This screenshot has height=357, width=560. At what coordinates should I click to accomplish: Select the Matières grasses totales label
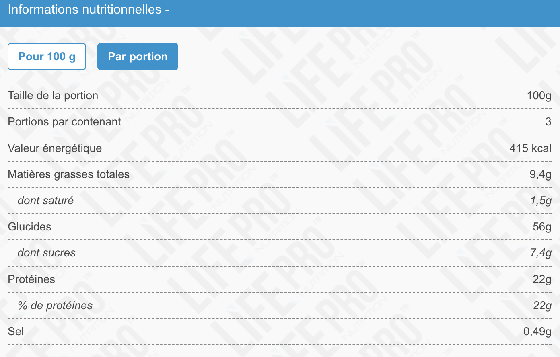[69, 174]
